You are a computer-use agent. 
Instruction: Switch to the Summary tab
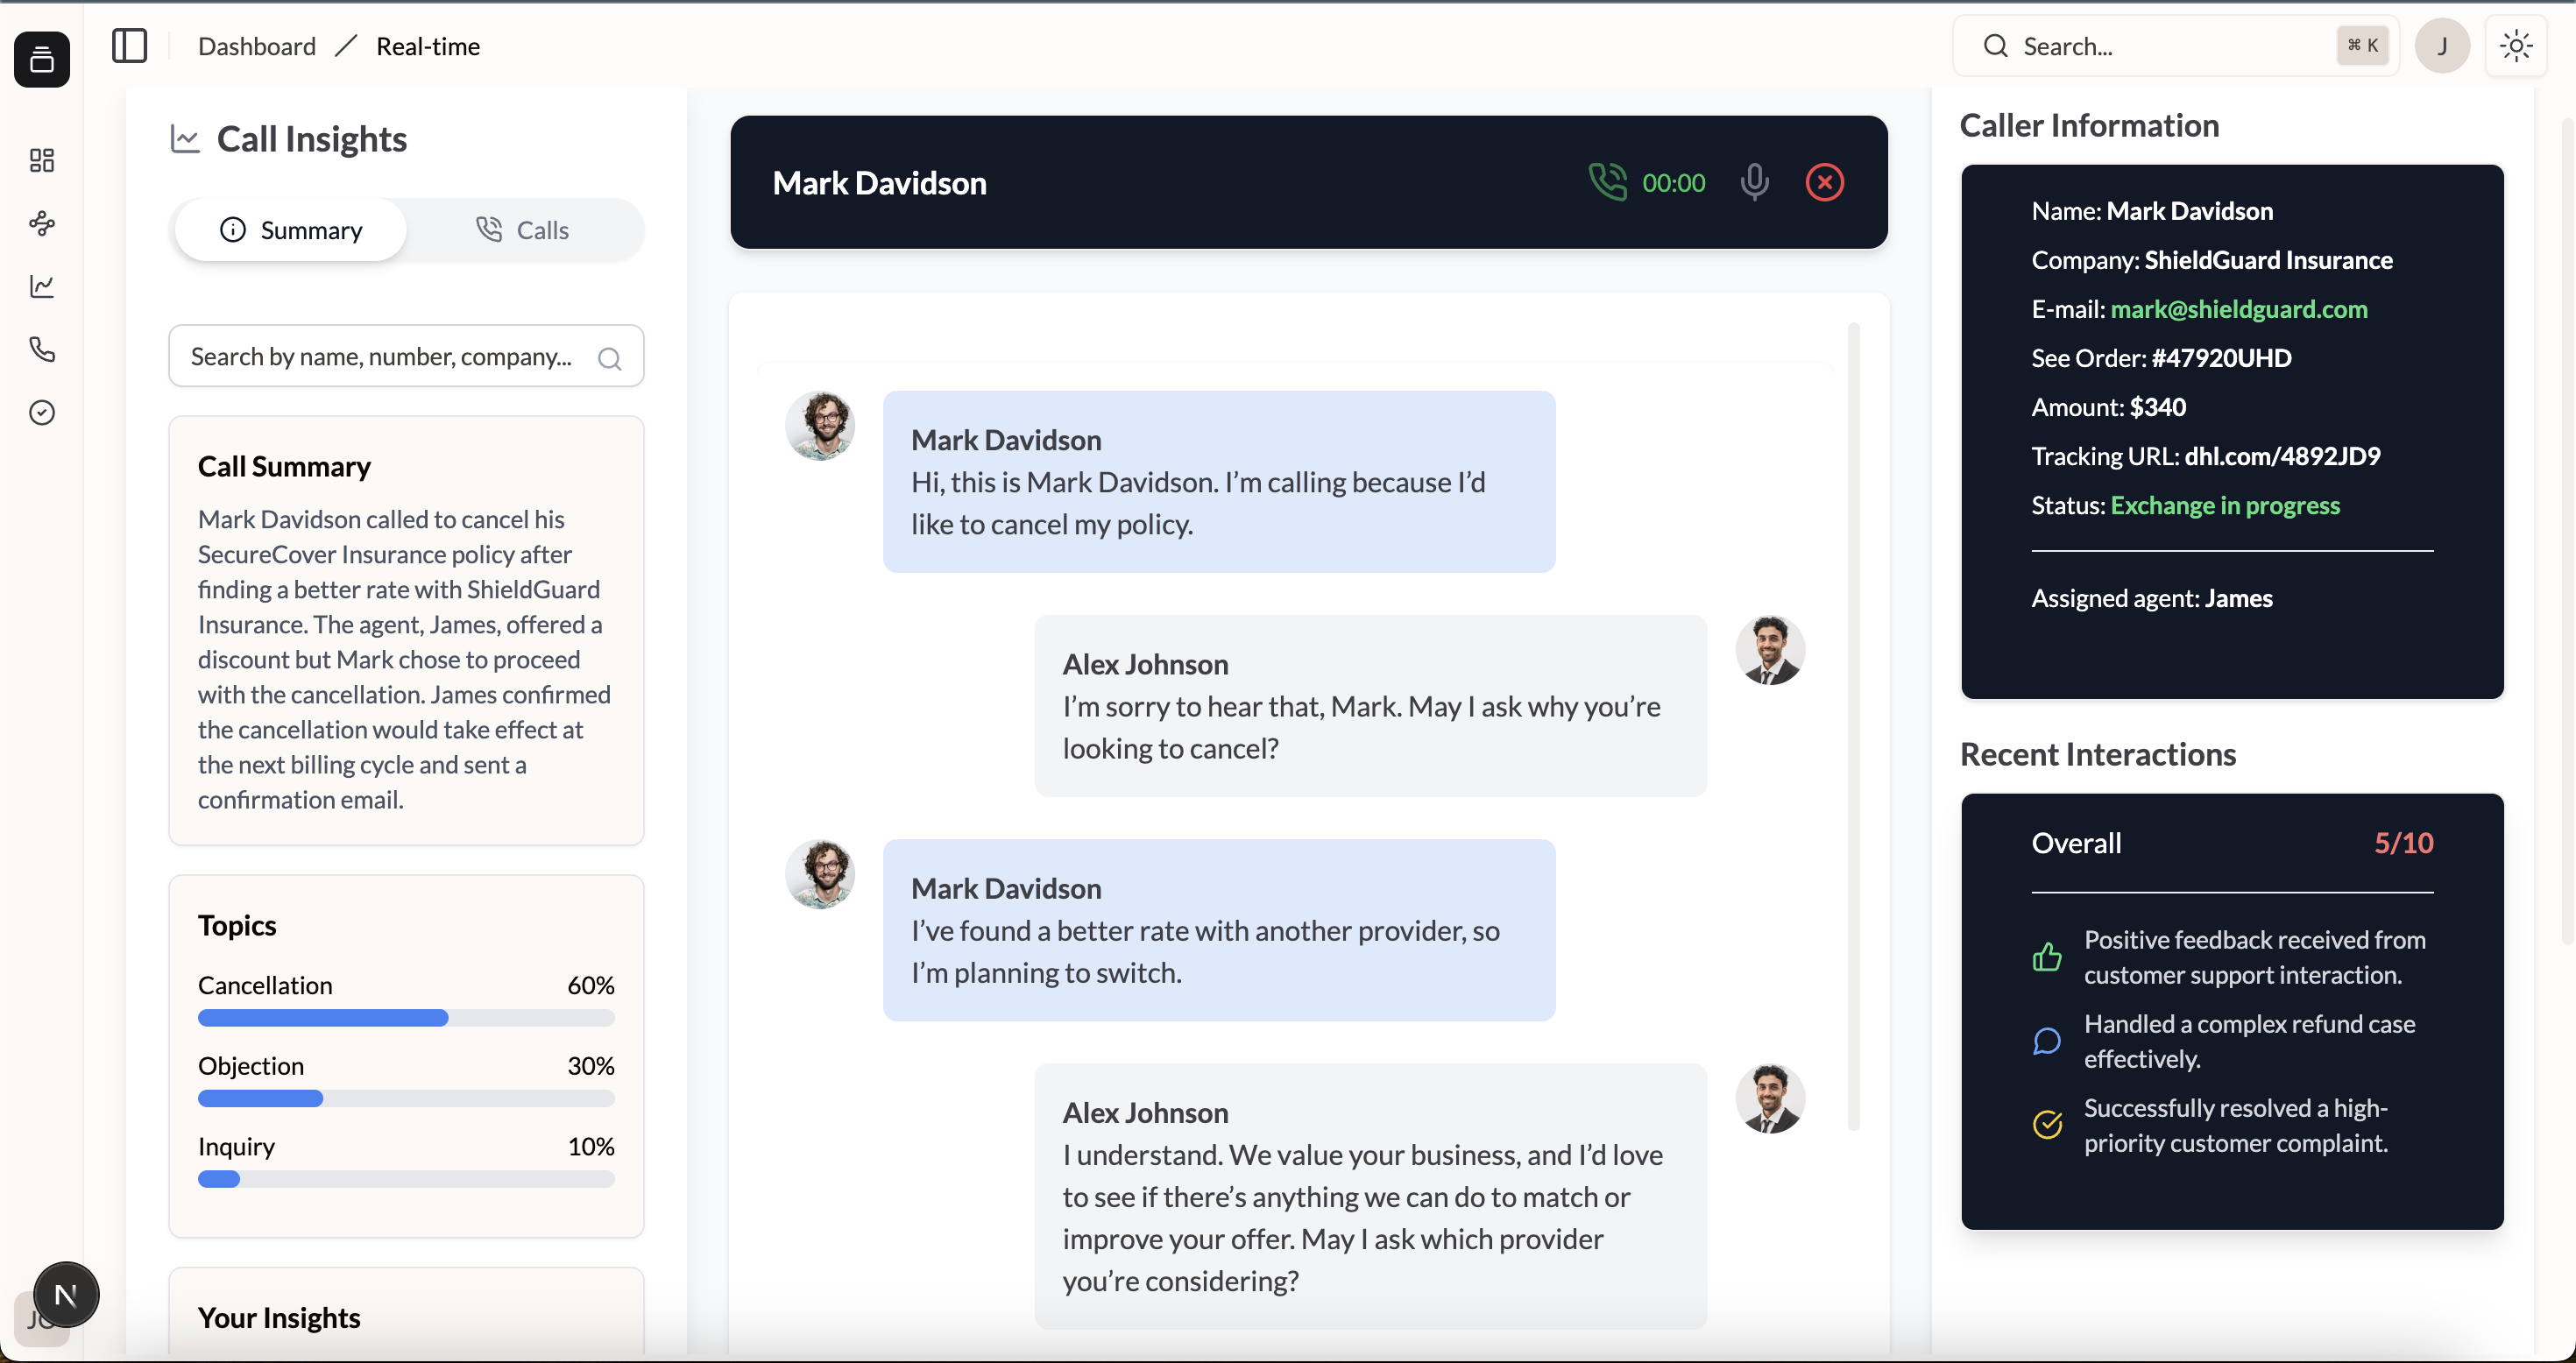pos(291,230)
